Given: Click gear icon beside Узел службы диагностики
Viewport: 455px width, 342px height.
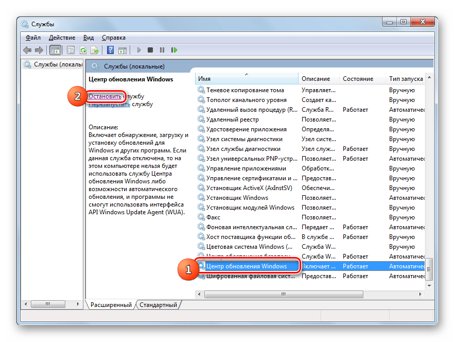Looking at the screenshot, I should click(201, 148).
